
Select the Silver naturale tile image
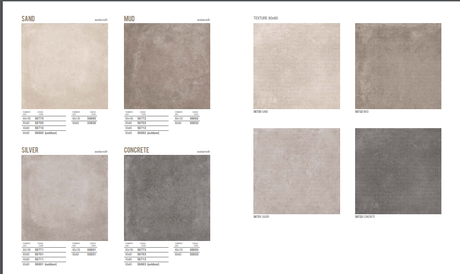pos(64,197)
